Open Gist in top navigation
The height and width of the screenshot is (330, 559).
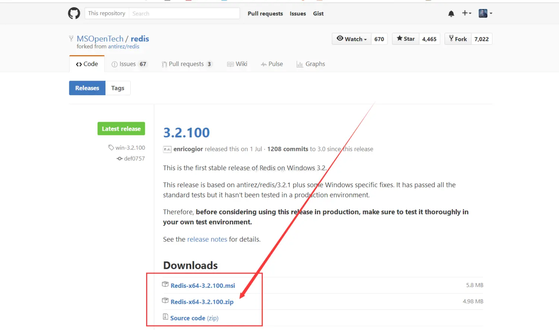(x=318, y=13)
